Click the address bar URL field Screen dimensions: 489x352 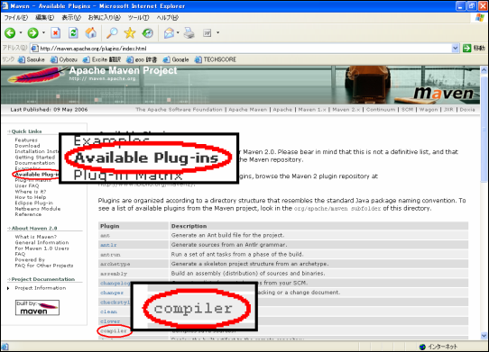[245, 49]
